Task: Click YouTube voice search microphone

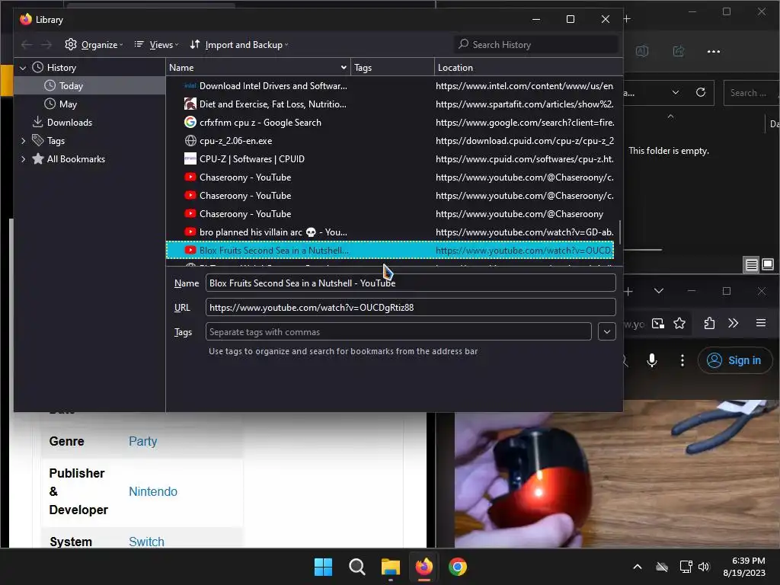Action: click(x=652, y=360)
